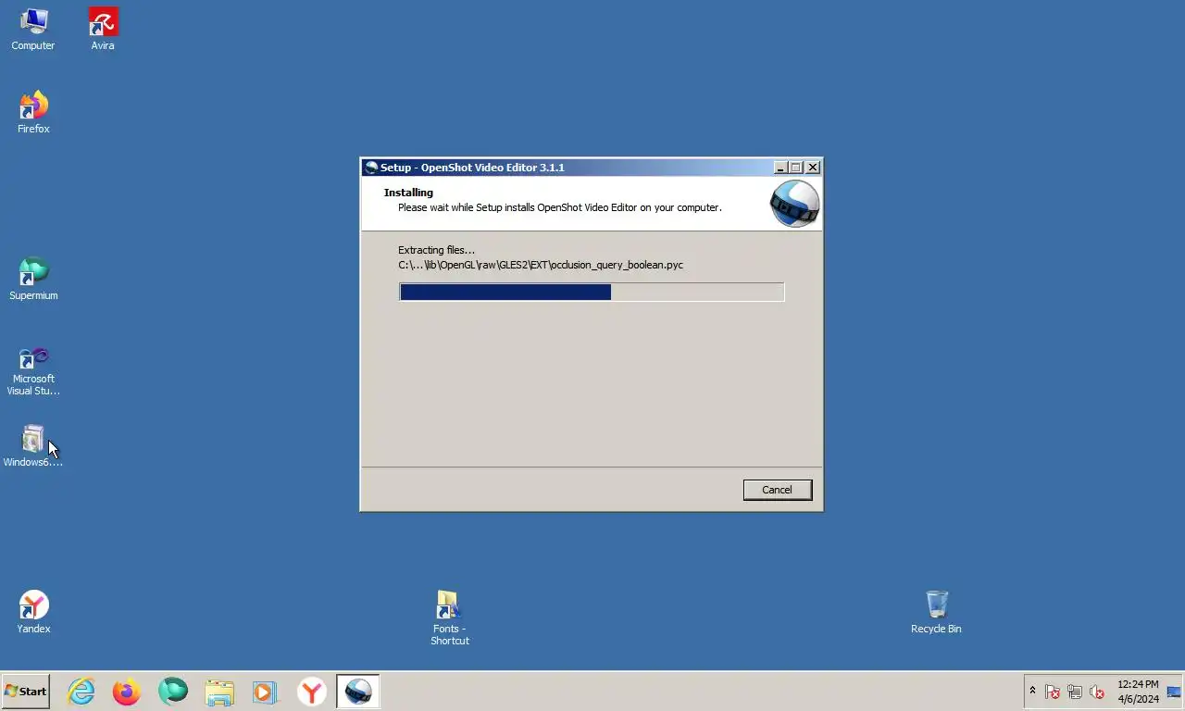Click the Action Center flag tray icon
Viewport: 1185px width, 711px height.
1053,692
